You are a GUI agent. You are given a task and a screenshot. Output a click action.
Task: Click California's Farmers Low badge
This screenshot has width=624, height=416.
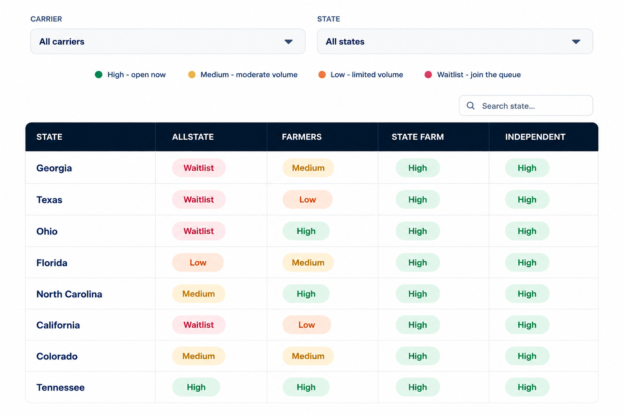[307, 325]
